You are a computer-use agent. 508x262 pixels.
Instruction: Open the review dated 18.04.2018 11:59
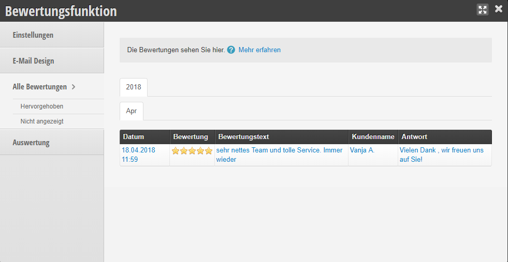coord(138,155)
